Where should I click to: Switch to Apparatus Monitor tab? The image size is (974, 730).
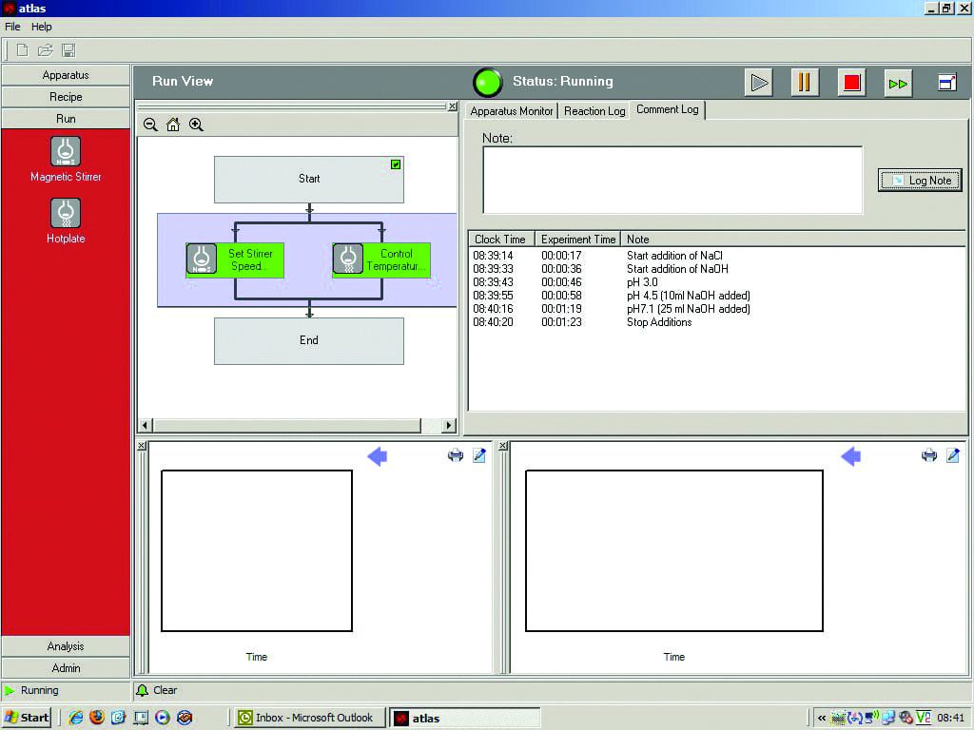click(511, 111)
